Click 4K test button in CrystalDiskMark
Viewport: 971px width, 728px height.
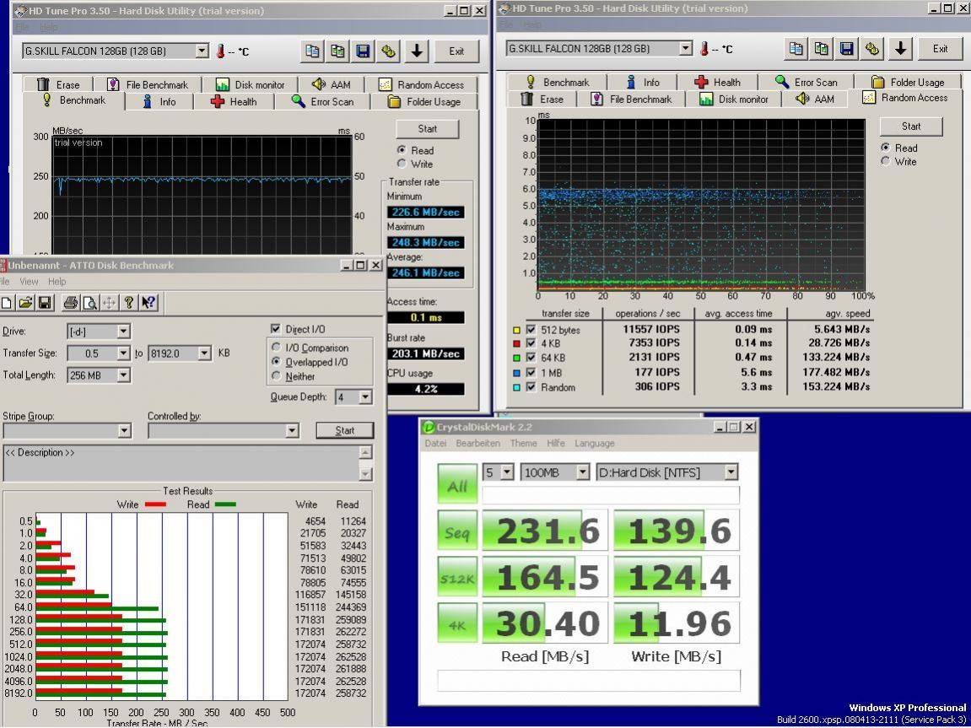pos(457,623)
